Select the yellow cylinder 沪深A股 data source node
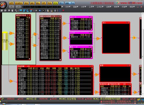Viewport: 144px width, 105px height. (x=5, y=41)
